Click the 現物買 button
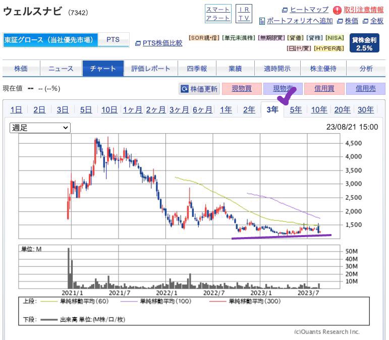Screen dimensions: 389x340 pos(242,89)
